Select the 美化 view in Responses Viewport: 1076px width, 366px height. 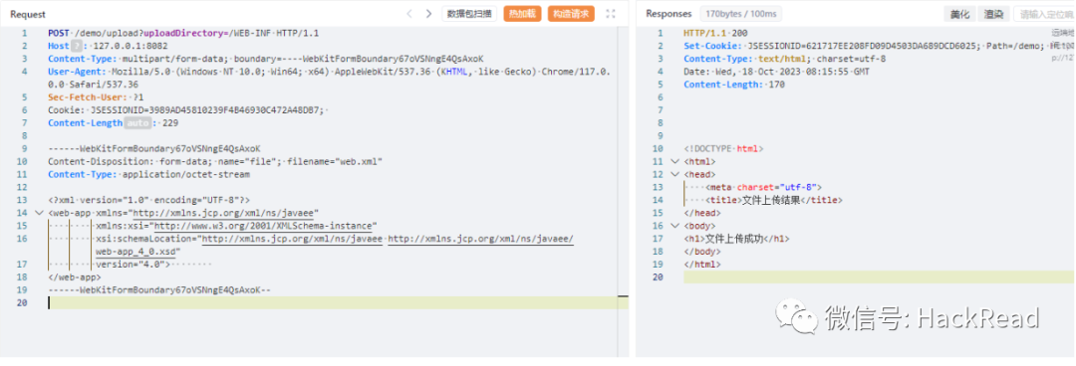[960, 14]
